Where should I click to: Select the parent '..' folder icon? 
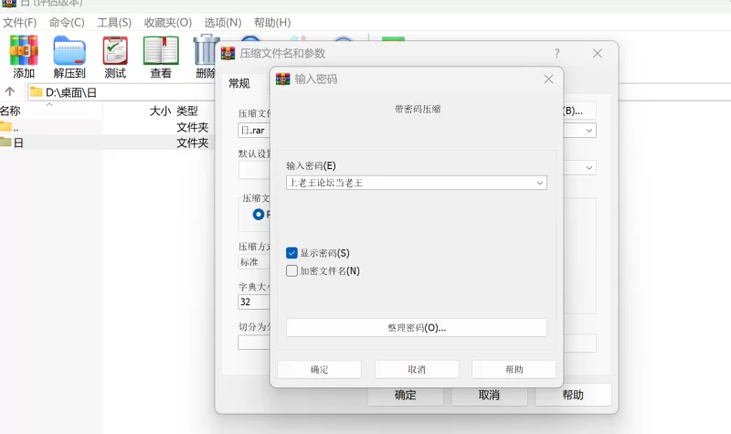click(6, 126)
